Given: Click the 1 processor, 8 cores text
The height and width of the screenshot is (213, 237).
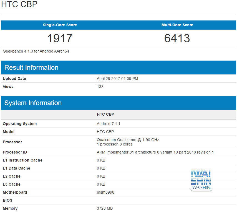Looking at the screenshot, I should coord(115,144).
